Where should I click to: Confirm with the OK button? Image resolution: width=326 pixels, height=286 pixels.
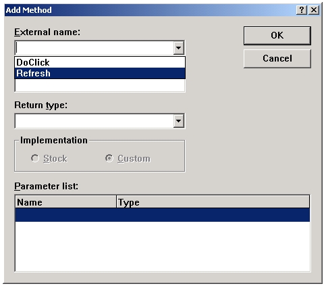(277, 36)
